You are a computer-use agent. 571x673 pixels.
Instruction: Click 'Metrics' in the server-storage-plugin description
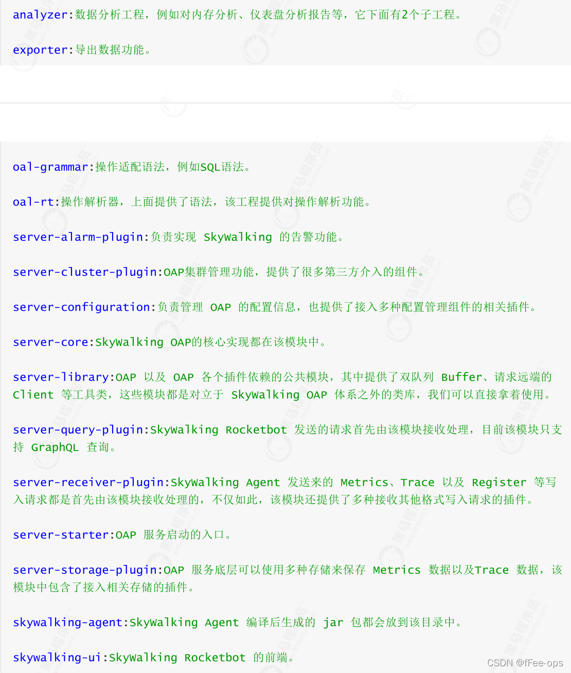[x=397, y=570]
